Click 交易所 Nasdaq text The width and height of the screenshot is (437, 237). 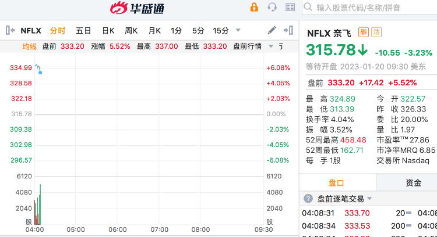point(403,160)
